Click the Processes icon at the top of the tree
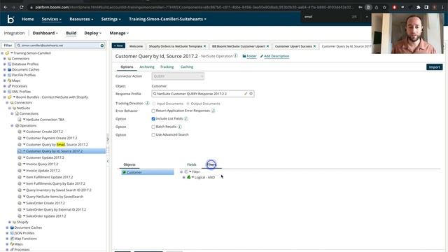This screenshot has height=252, width=448. (9, 86)
